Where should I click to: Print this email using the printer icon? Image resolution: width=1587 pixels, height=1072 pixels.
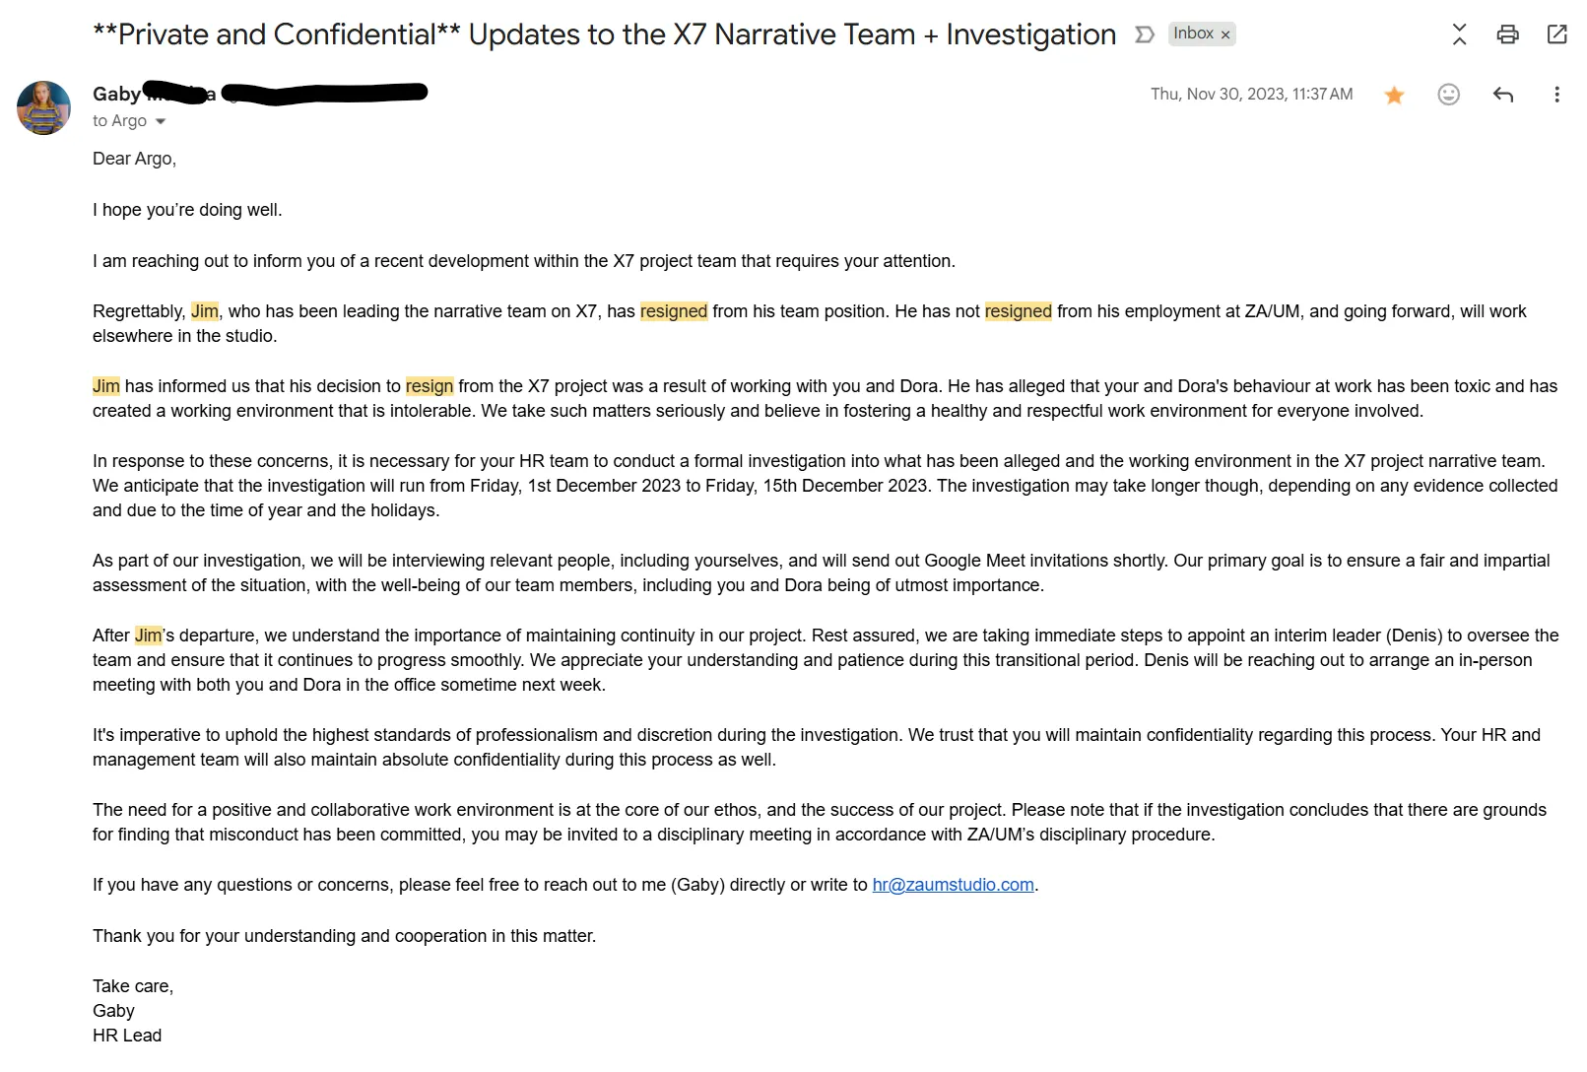coord(1507,34)
